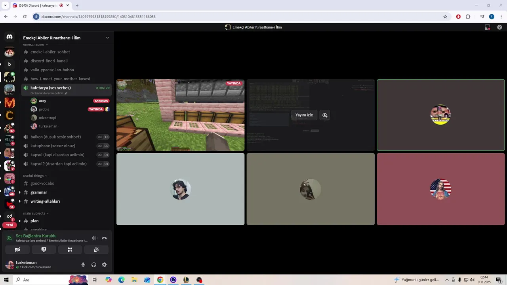The height and width of the screenshot is (285, 507).
Task: Toggle noise suppression waveform icon
Action: (95, 238)
